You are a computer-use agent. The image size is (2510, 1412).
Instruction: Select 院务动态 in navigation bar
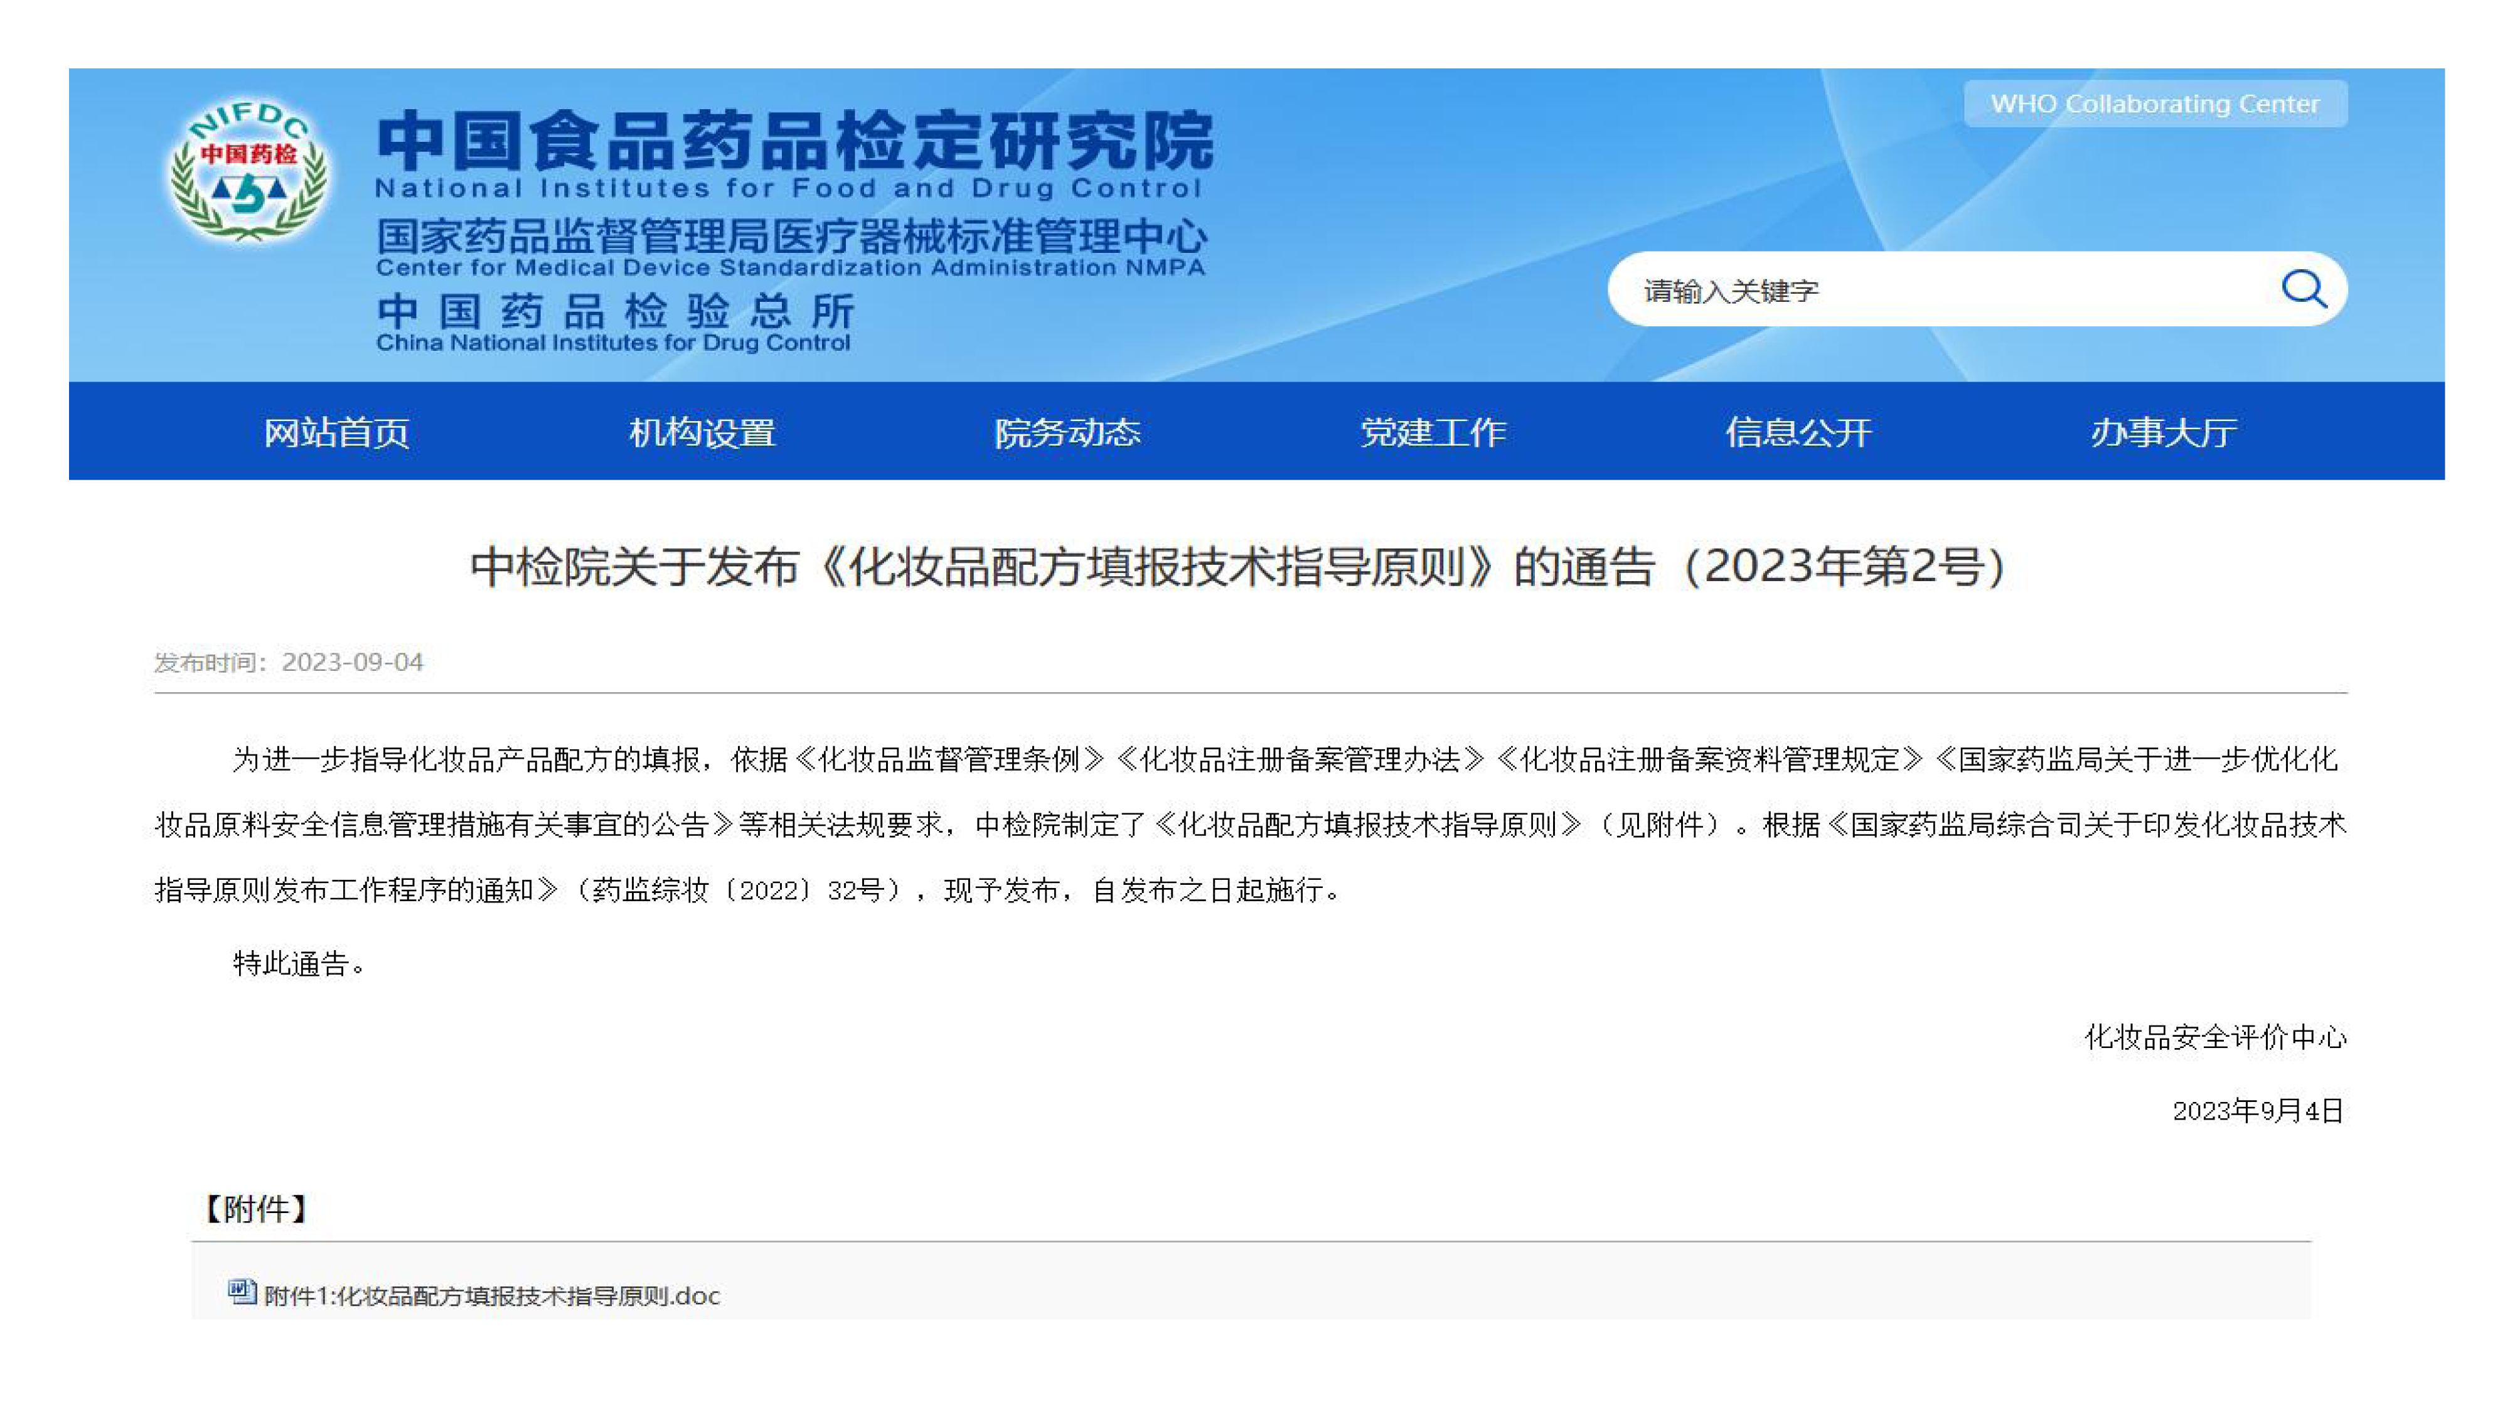coord(1067,432)
